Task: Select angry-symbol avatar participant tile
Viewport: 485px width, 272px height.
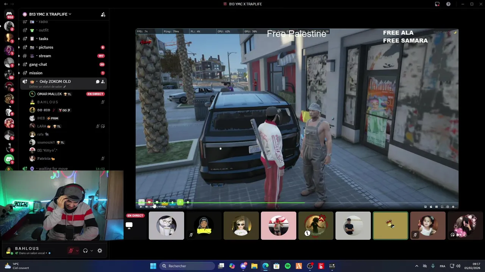Action: click(x=316, y=226)
